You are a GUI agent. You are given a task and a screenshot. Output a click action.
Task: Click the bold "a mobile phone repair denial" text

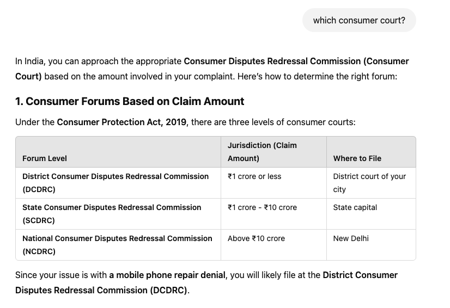(167, 275)
